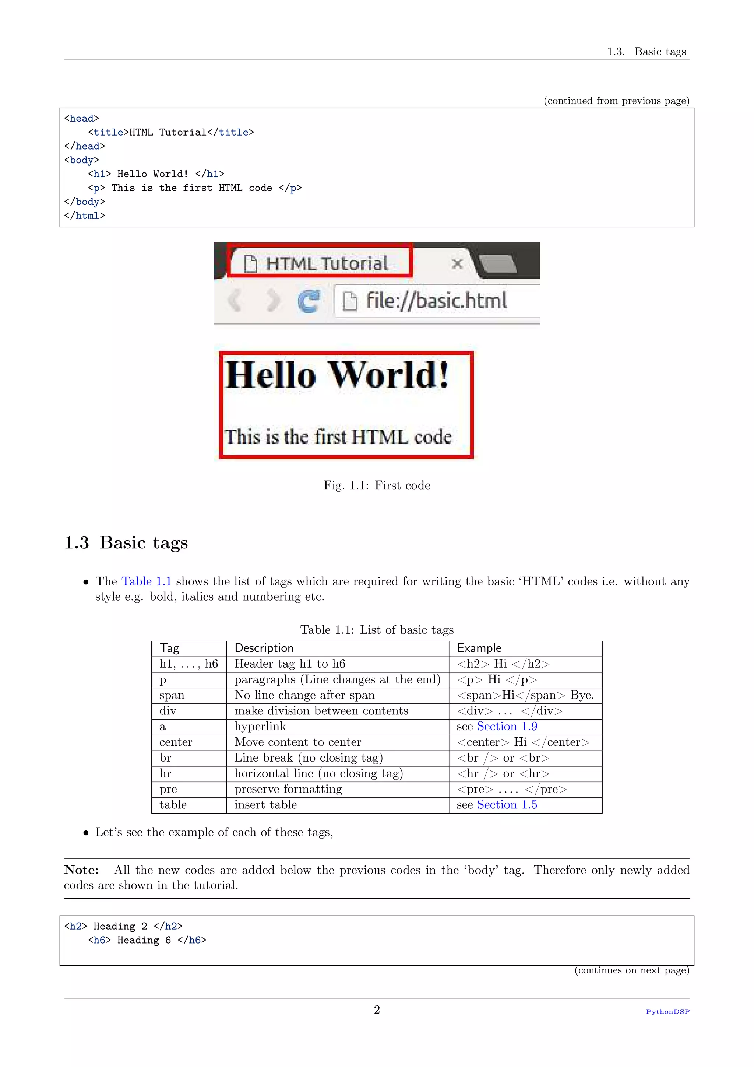Close the HTML Tutorial tab with X
Image resolution: width=754 pixels, height=1067 pixels.
pos(457,263)
